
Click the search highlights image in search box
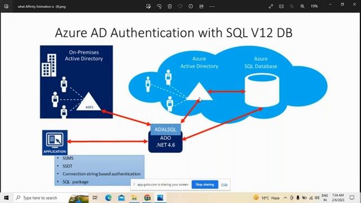[x=78, y=198]
